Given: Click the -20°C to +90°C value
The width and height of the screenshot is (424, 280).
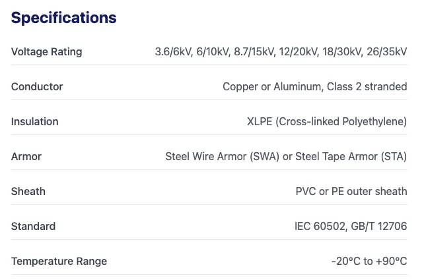Looking at the screenshot, I should click(x=369, y=262).
